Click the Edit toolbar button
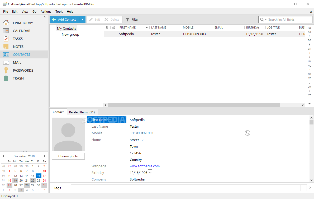The width and height of the screenshot is (314, 199). [95, 20]
